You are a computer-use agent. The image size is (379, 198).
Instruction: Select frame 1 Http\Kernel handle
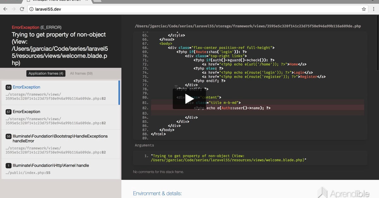coord(60,169)
